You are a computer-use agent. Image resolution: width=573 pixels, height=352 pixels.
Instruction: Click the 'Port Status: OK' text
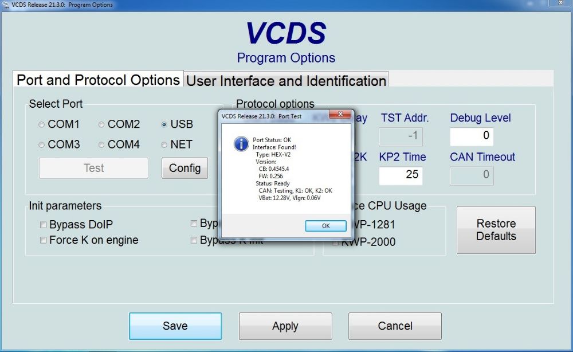click(272, 140)
